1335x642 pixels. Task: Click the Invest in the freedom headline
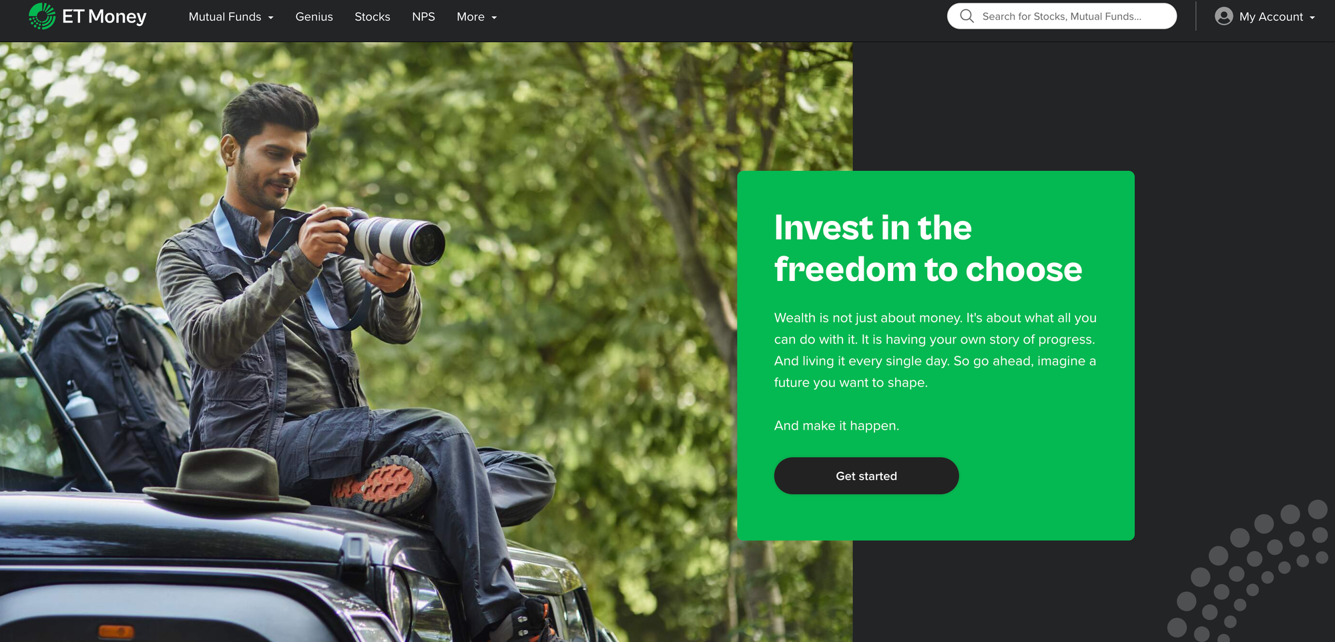(928, 248)
